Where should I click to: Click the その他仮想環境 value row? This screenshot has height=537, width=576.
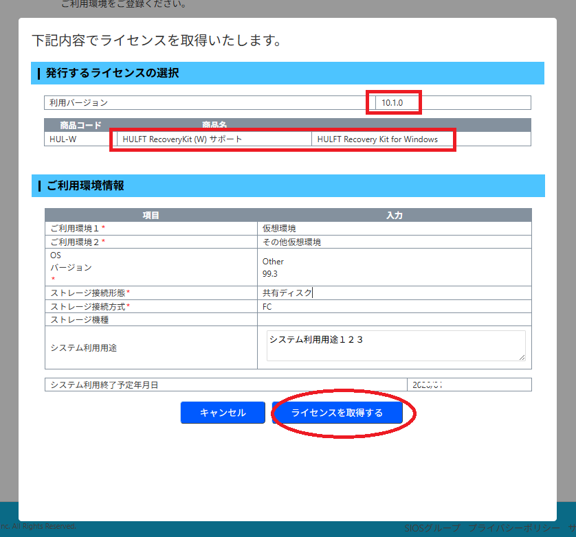394,242
